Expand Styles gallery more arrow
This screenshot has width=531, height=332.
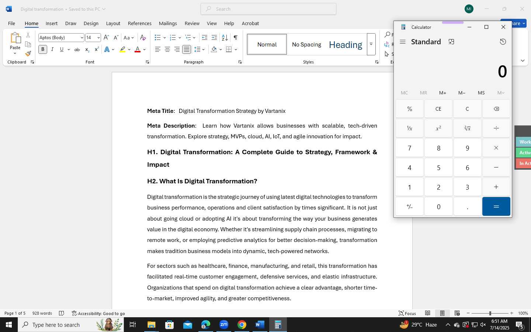tap(371, 44)
